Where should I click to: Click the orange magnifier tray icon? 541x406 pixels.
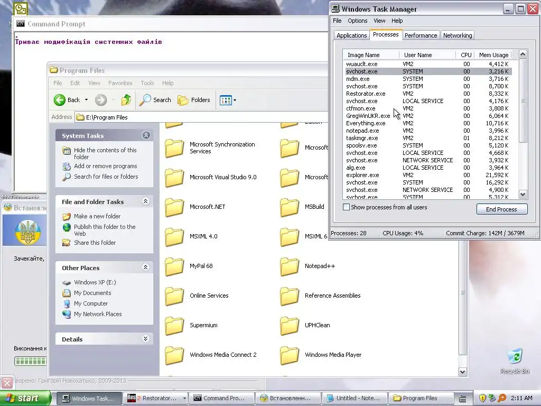tap(502, 398)
